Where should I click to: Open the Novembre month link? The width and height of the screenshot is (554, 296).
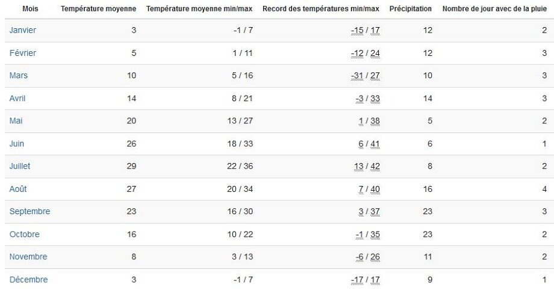click(28, 257)
